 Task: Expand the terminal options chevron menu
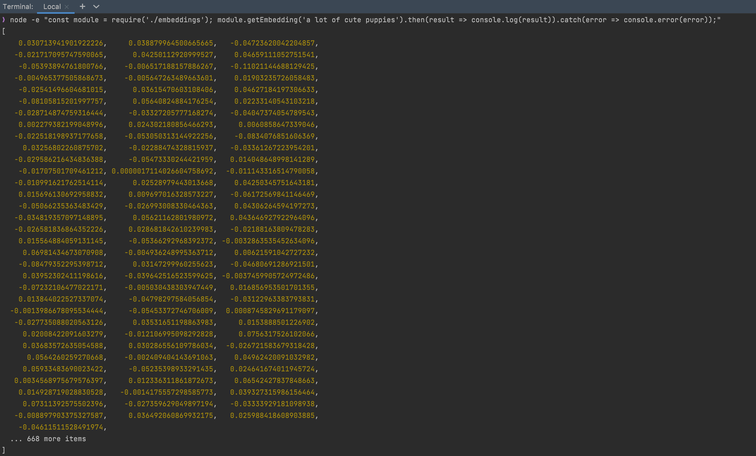coord(96,6)
